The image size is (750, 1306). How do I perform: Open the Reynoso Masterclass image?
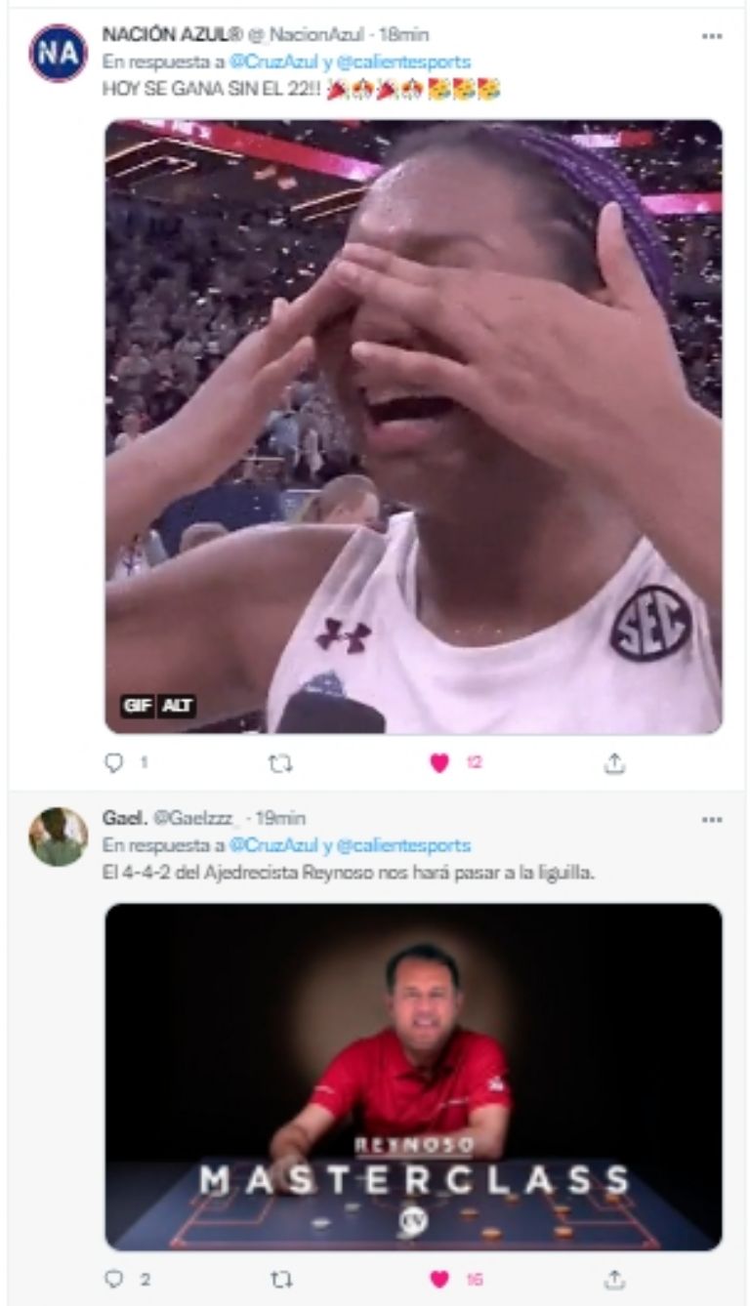pos(413,1076)
